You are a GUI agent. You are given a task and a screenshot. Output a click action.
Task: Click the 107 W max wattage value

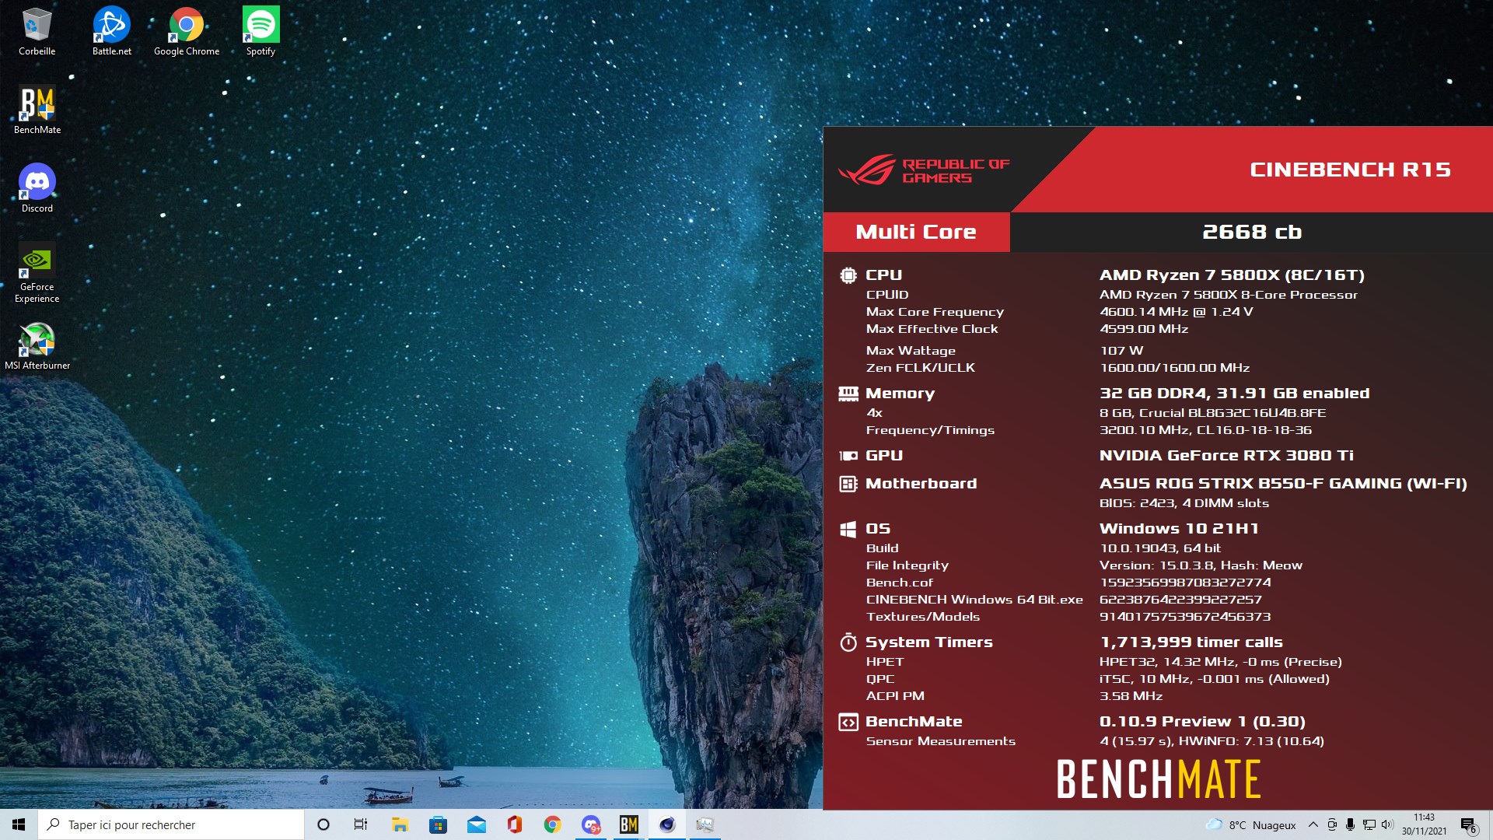click(1121, 351)
